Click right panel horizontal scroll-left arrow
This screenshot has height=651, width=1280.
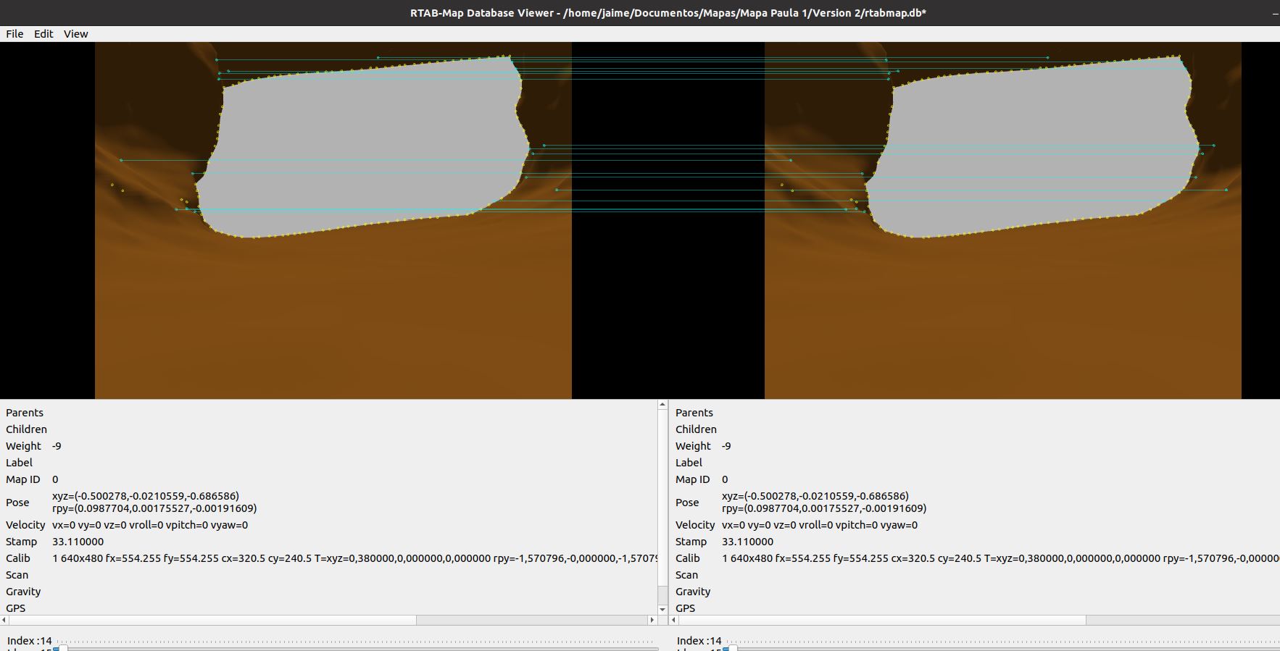pyautogui.click(x=674, y=620)
